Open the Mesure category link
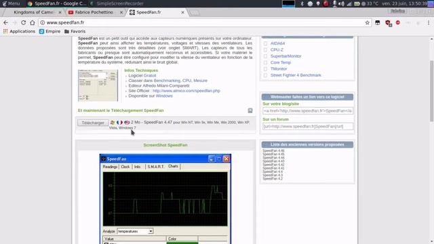This screenshot has height=244, width=434. (200, 81)
